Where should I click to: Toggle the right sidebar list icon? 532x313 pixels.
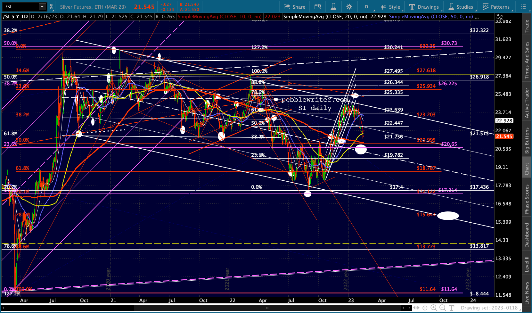click(524, 7)
